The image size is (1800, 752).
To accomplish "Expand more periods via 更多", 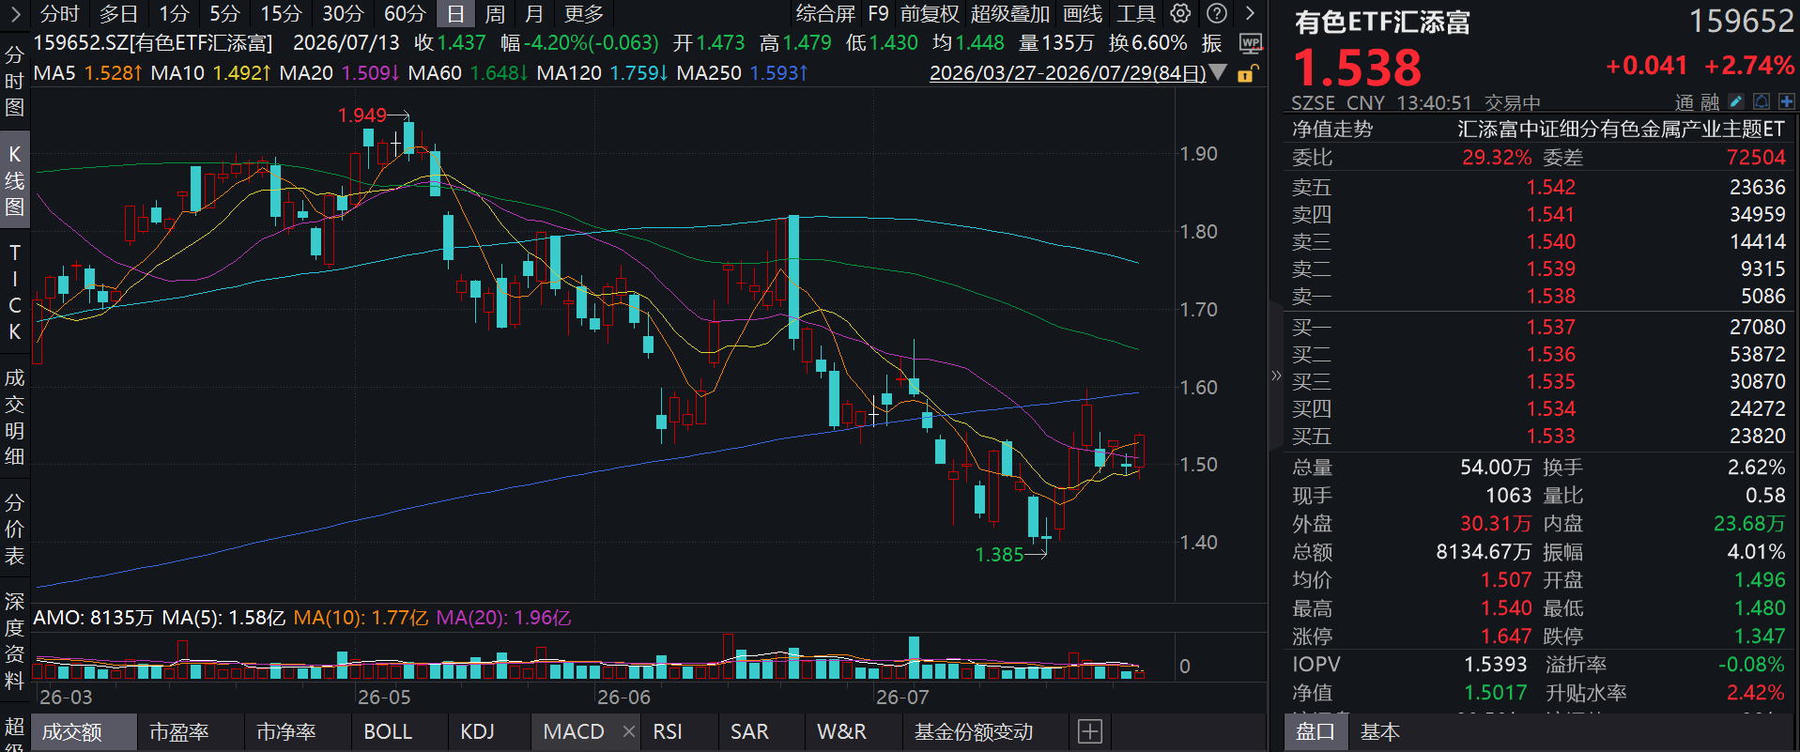I will (584, 14).
